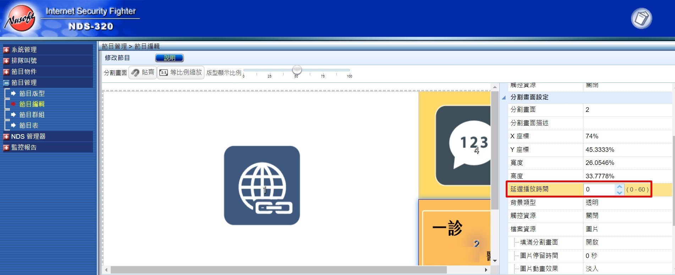This screenshot has height=275, width=675.
Task: Increase 延遲播放時間 with the up arrow
Action: click(x=619, y=187)
